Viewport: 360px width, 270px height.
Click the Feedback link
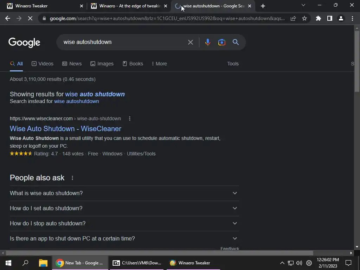pos(230,249)
